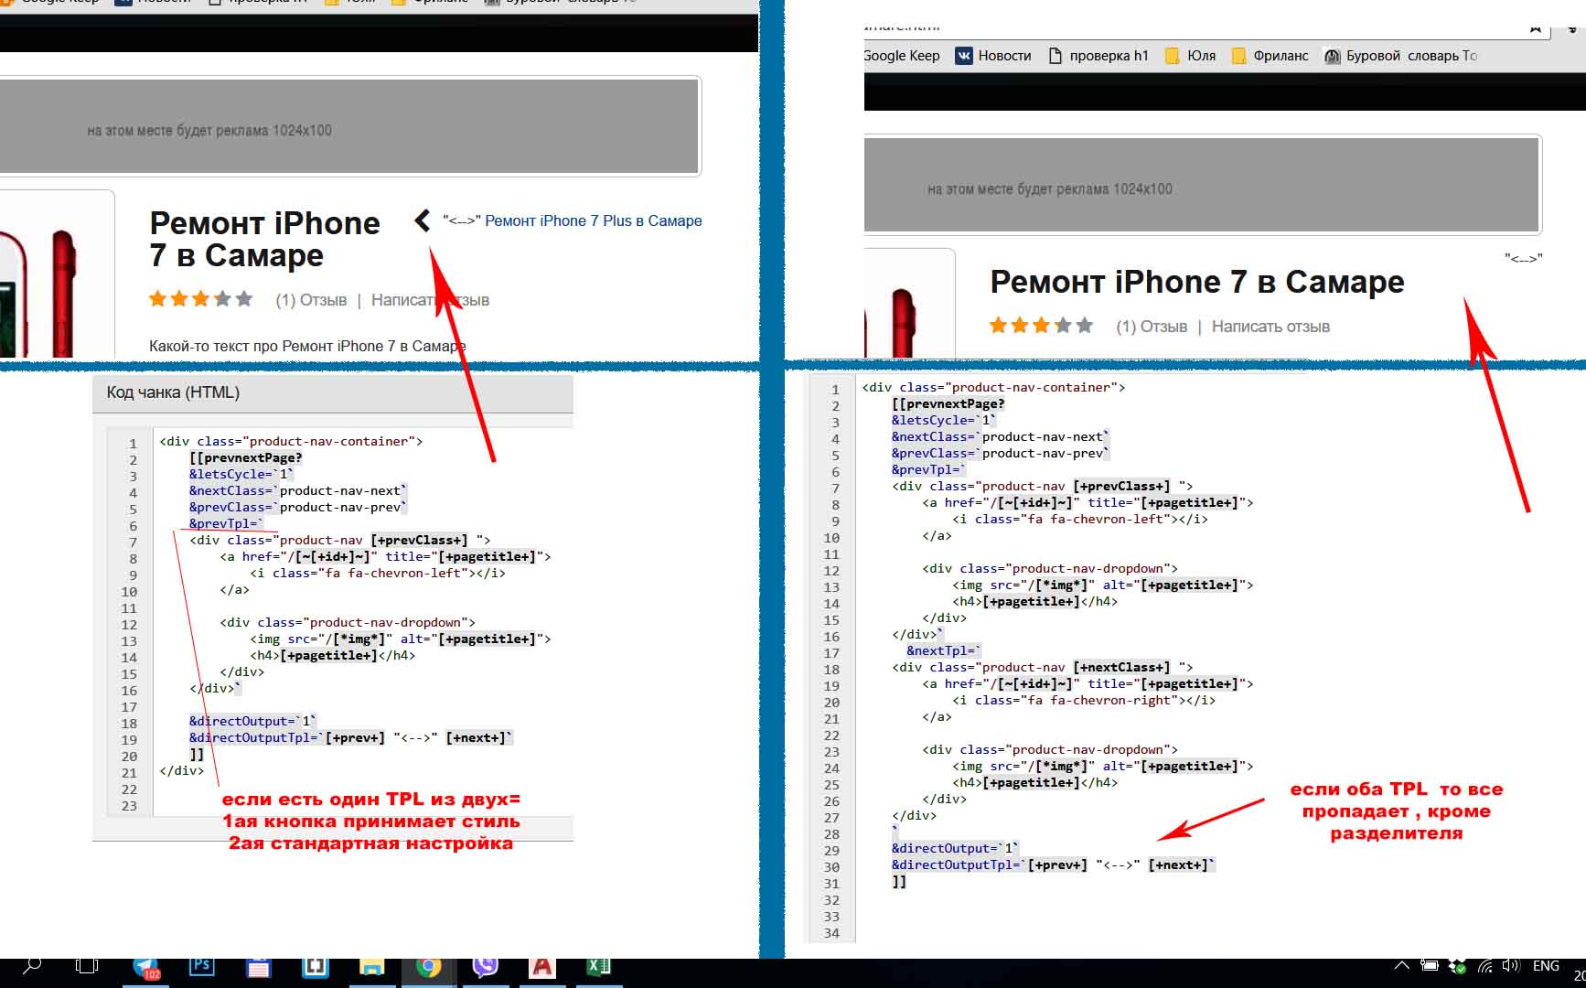1586x988 pixels.
Task: Click the "<-->" separator on the right page
Action: pos(1524,259)
